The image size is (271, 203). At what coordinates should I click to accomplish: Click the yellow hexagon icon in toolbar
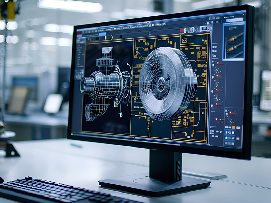point(111,37)
